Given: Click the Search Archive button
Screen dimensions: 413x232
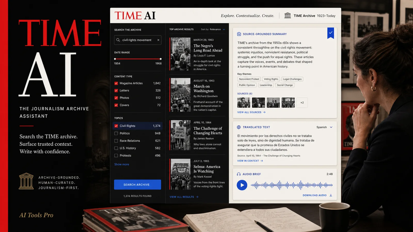Looking at the screenshot, I should [x=138, y=185].
